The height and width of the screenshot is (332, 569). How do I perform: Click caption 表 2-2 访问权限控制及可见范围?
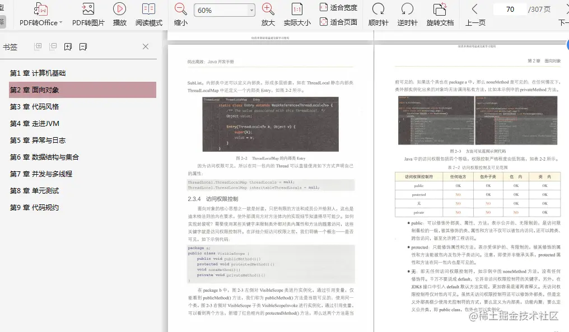[478, 167]
